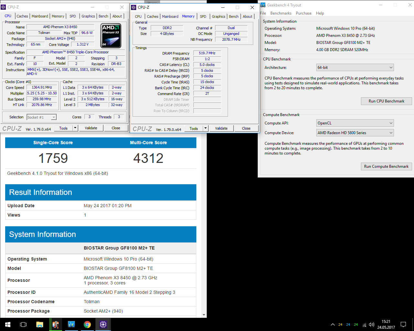Open Memory tab in left CPU-Z window
414x331 pixels.
pos(58,16)
